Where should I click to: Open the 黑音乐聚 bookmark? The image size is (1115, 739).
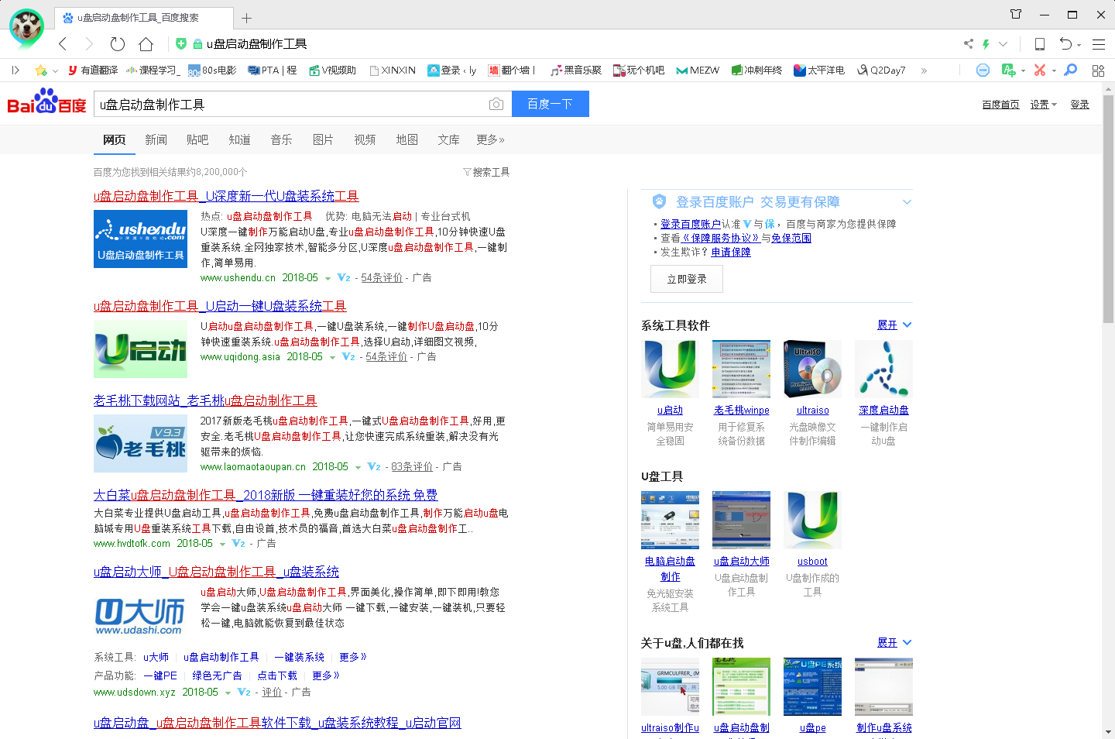point(575,70)
